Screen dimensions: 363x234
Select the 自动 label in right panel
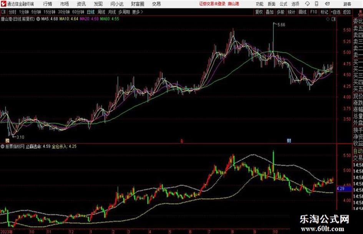point(358,151)
